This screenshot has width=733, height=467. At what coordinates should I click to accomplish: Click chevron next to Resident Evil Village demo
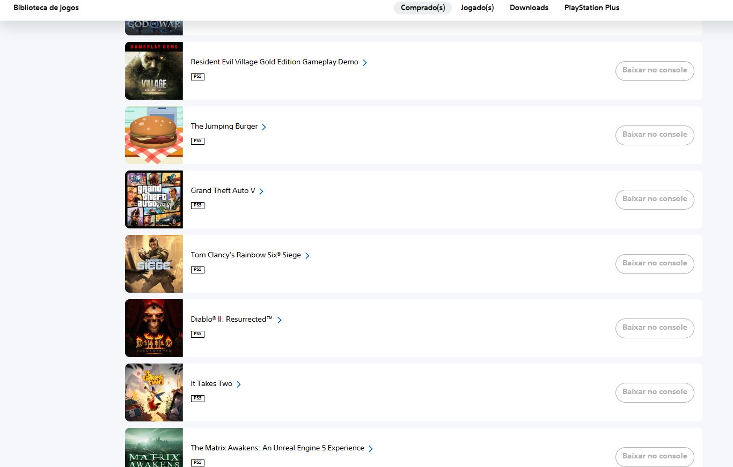click(365, 63)
